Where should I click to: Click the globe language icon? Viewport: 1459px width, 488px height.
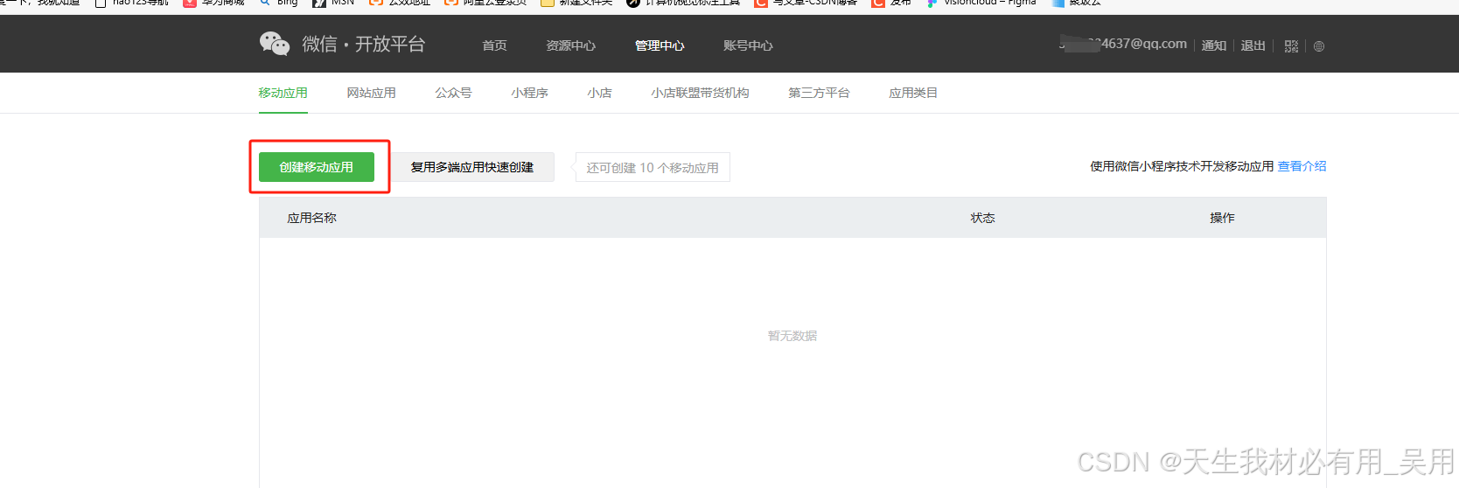[x=1319, y=46]
